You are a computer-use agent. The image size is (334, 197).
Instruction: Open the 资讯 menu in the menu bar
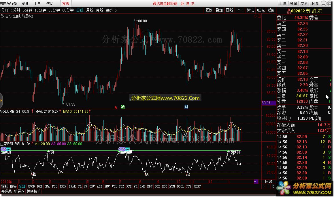(x=25, y=3)
